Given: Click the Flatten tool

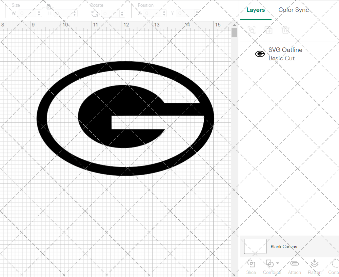Looking at the screenshot, I should point(315,267).
